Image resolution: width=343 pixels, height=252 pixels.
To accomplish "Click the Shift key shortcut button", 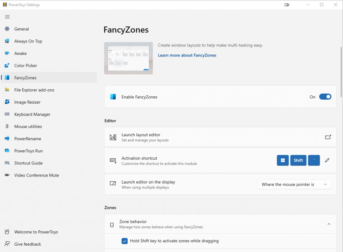I will click(298, 160).
